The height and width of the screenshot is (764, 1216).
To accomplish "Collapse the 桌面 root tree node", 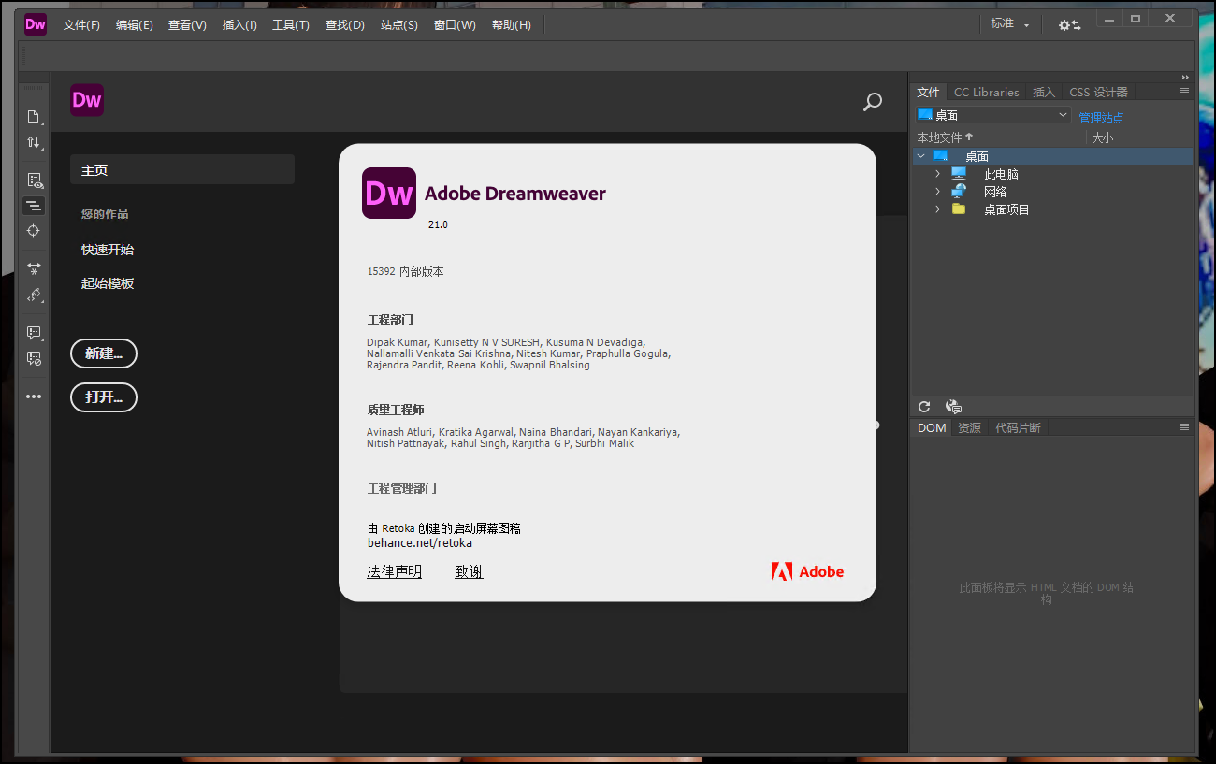I will [921, 156].
